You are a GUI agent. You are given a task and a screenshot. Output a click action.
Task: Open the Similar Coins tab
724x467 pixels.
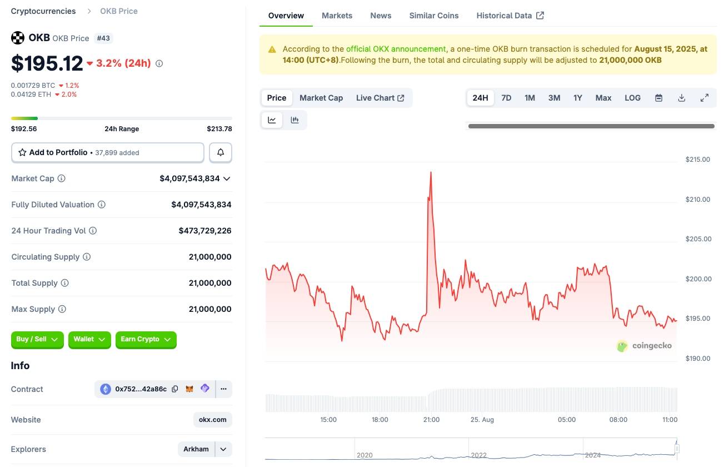(434, 16)
